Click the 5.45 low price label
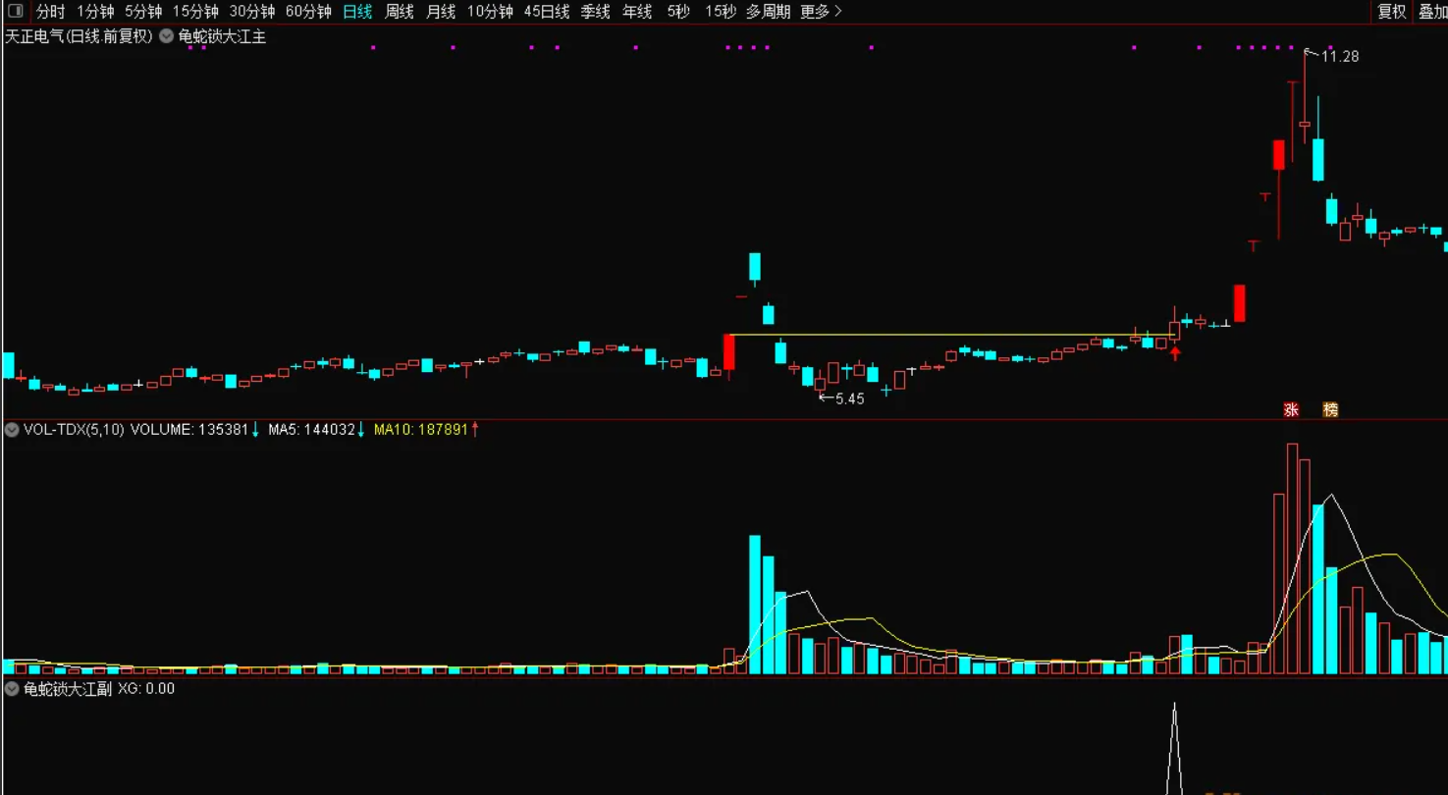 pyautogui.click(x=849, y=398)
